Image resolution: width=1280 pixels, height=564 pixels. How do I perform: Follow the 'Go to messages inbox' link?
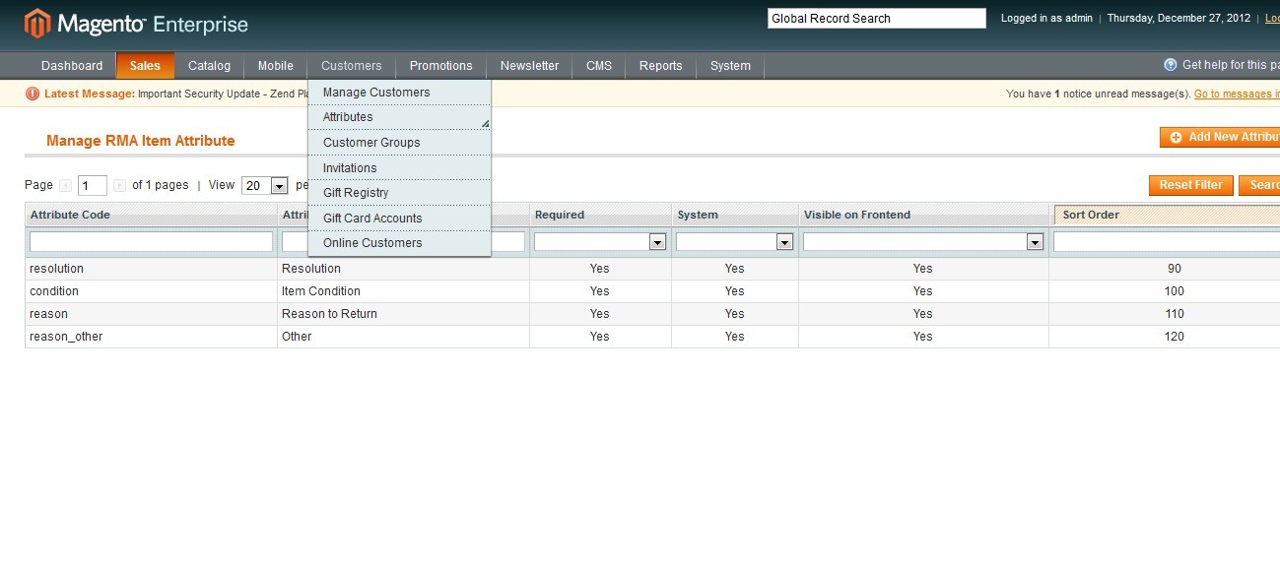pos(1237,94)
